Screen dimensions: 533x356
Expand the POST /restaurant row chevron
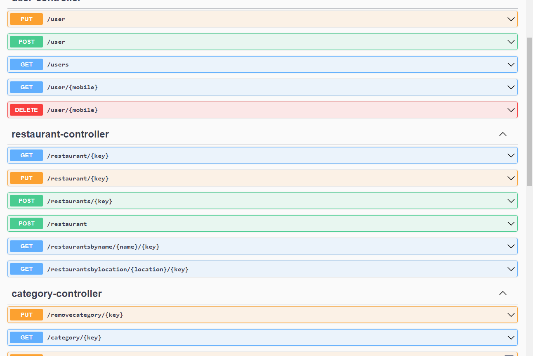(x=511, y=223)
